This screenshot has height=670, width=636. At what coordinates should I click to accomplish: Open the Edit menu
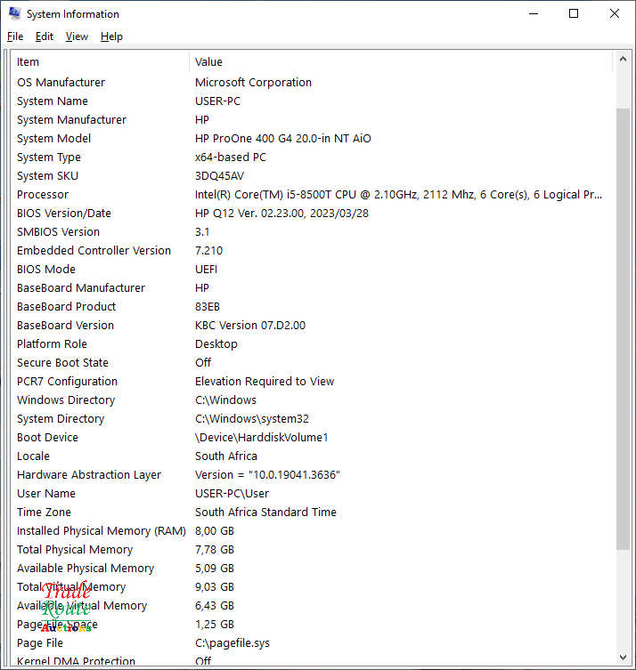tap(44, 36)
